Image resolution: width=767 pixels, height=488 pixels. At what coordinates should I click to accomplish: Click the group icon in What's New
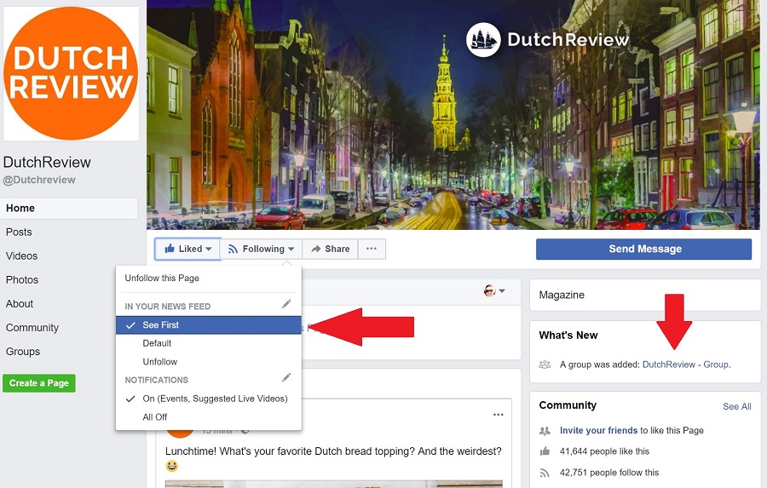[x=545, y=365]
